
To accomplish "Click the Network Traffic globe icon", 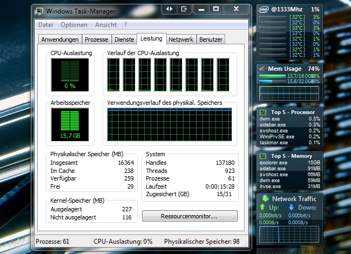I will click(266, 198).
